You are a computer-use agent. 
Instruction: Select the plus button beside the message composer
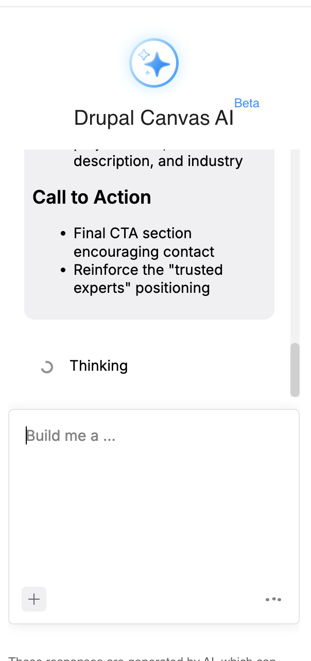tap(33, 599)
